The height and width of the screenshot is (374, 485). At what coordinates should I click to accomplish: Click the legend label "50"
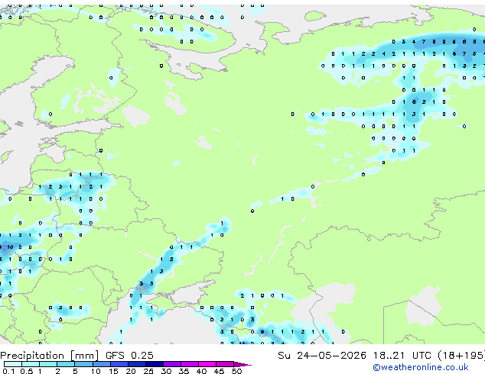[236, 371]
